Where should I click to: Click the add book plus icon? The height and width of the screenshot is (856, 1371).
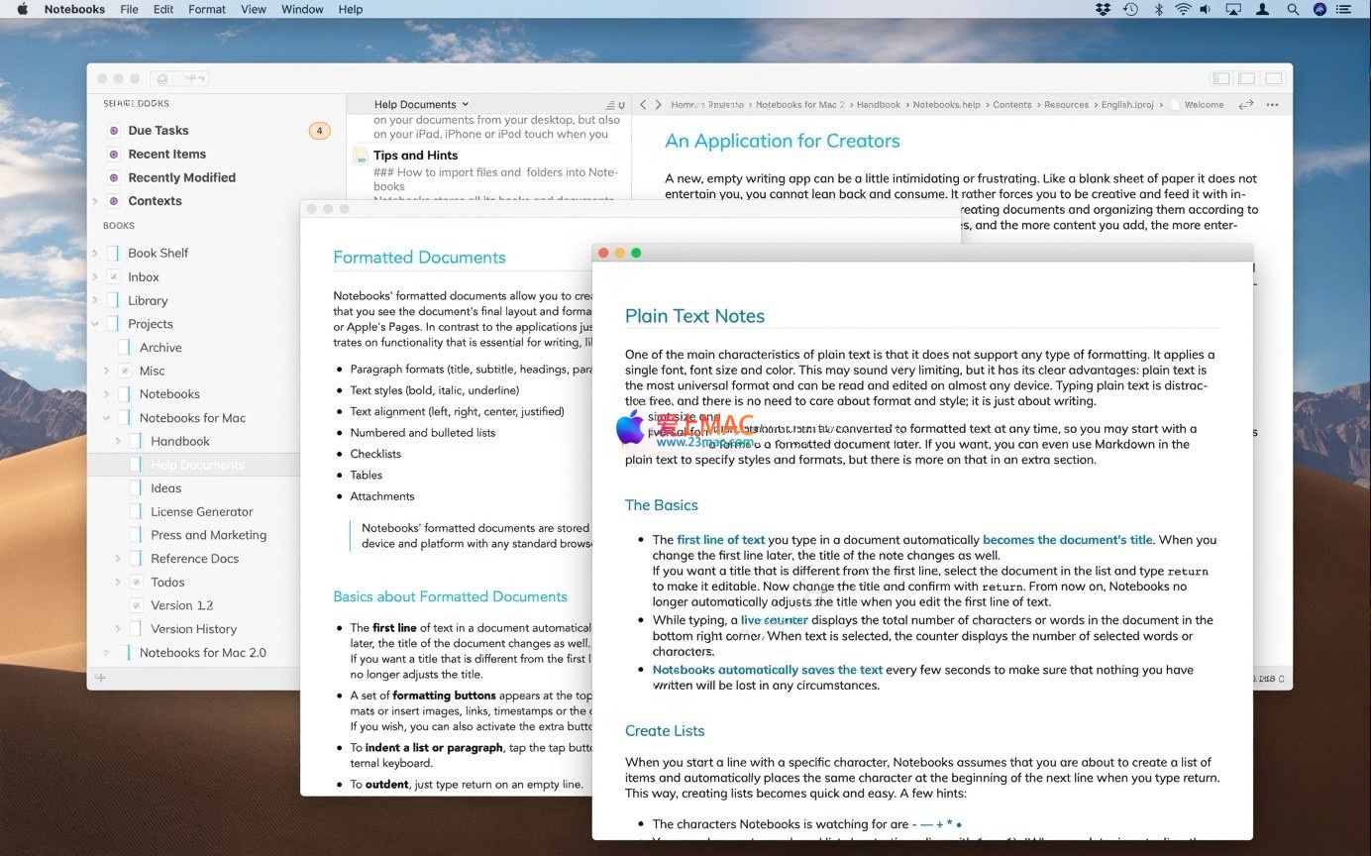click(100, 678)
